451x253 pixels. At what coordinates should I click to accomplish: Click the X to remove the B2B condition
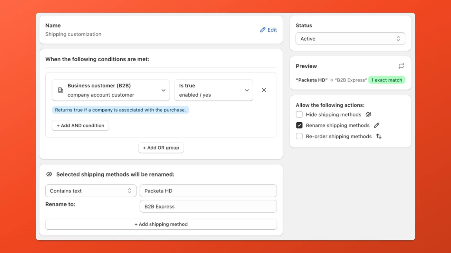coord(264,90)
